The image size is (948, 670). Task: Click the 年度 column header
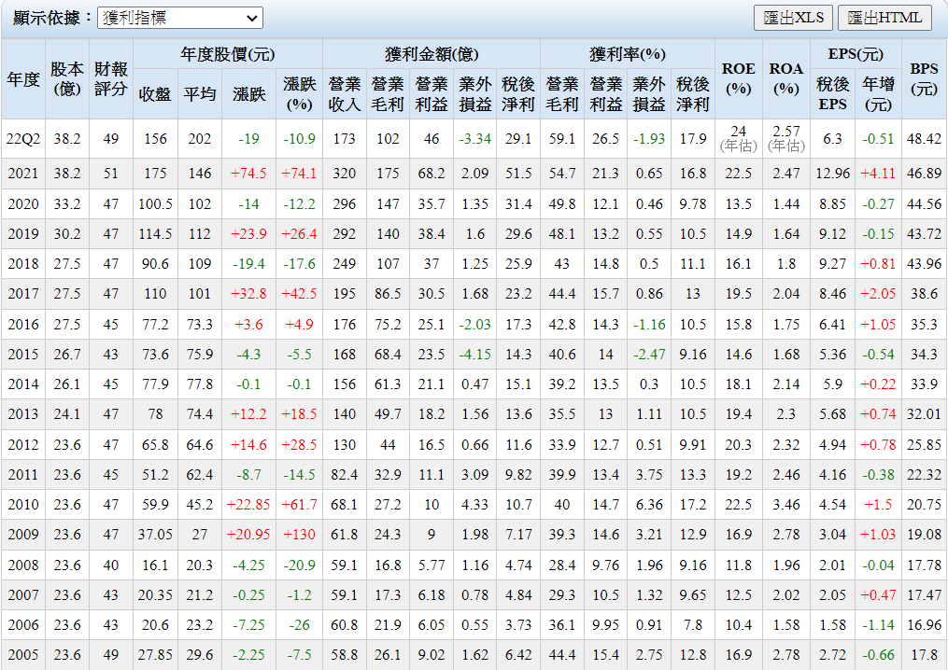coord(23,79)
